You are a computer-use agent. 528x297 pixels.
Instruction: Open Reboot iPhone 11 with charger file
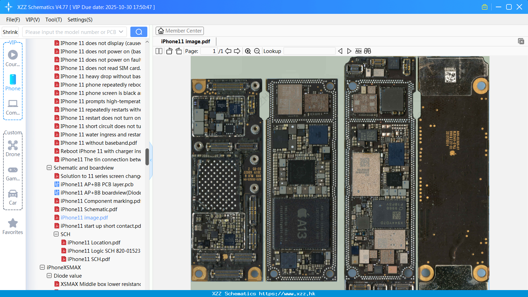click(101, 151)
